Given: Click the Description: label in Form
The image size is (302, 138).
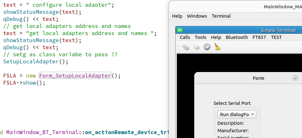Looking at the screenshot, I should (231, 123).
